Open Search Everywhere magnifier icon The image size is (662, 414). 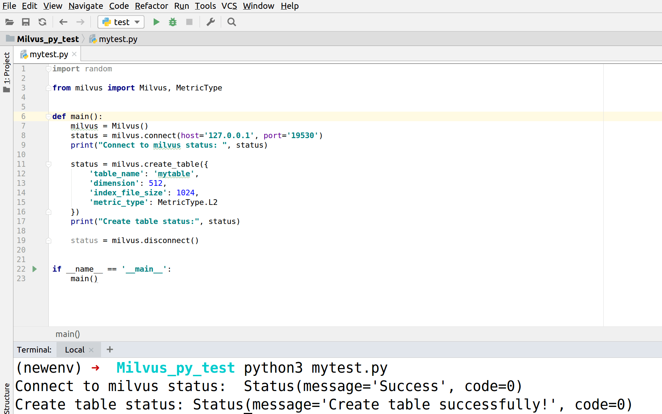pos(232,22)
